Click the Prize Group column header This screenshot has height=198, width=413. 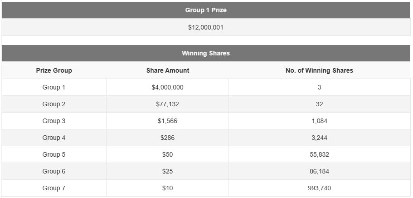pyautogui.click(x=54, y=70)
